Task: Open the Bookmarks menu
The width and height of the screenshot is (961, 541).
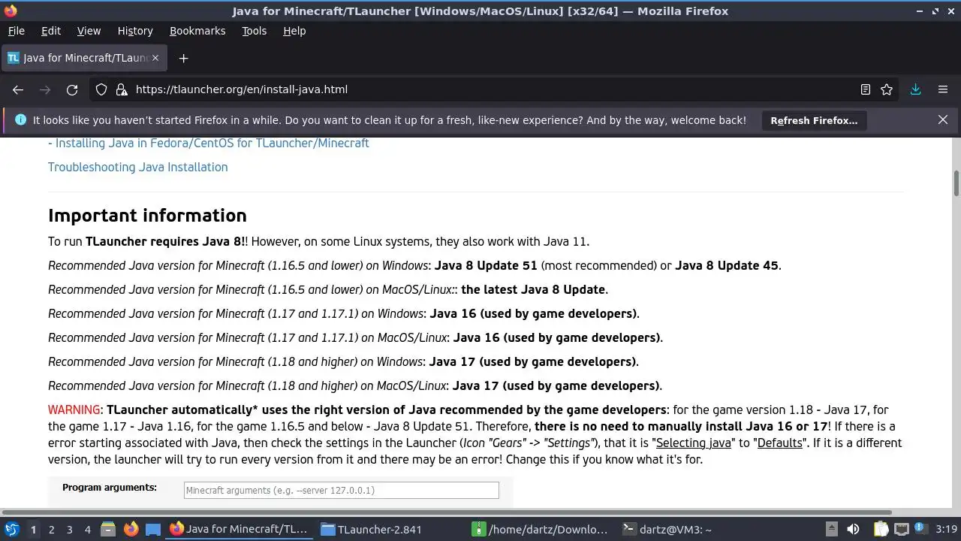Action: tap(197, 31)
